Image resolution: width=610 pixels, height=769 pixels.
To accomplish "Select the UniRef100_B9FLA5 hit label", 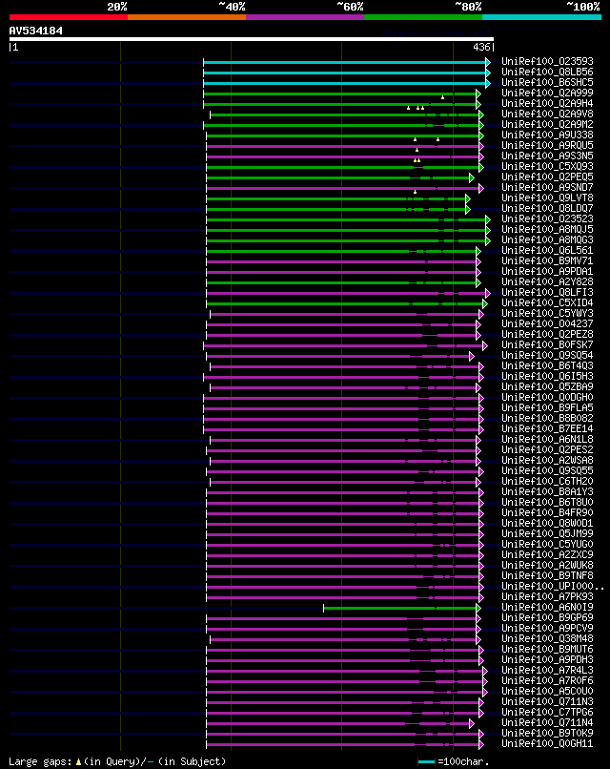I will pyautogui.click(x=547, y=408).
